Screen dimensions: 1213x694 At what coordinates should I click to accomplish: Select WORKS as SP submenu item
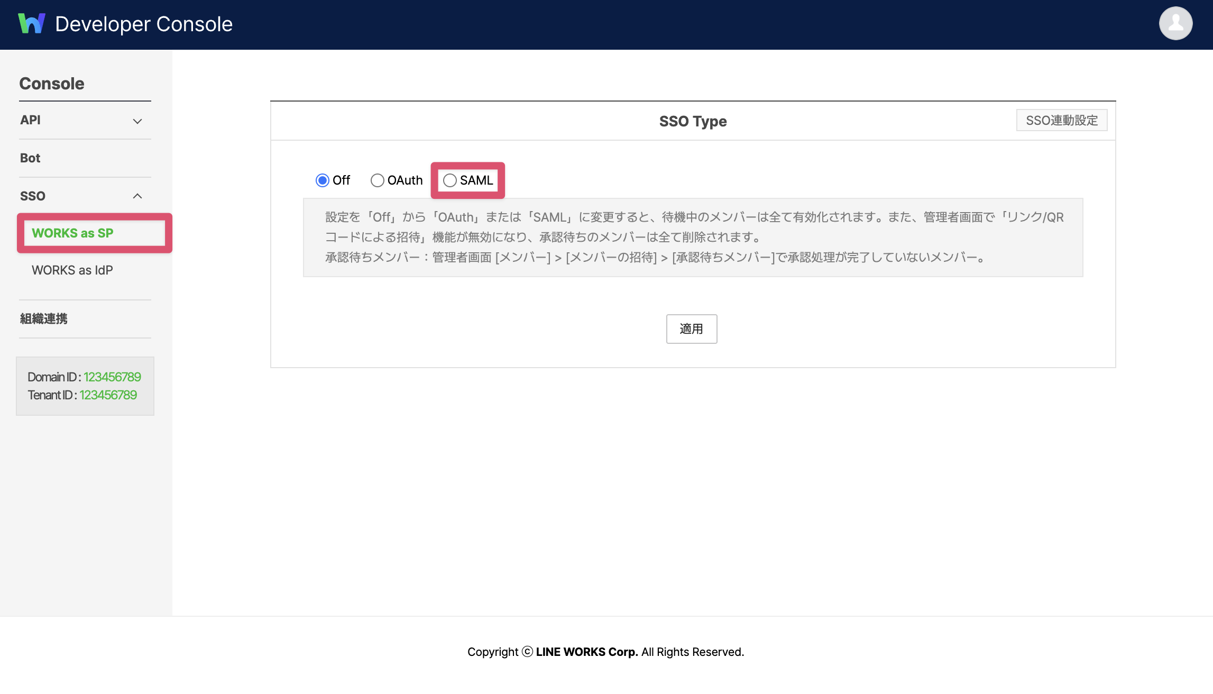[72, 233]
